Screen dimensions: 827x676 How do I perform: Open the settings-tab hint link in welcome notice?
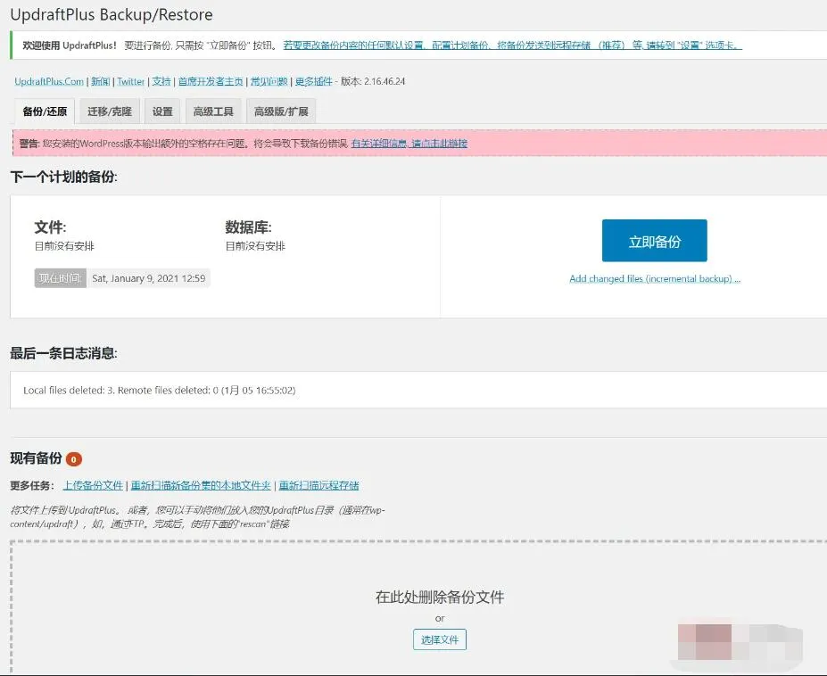click(x=513, y=45)
